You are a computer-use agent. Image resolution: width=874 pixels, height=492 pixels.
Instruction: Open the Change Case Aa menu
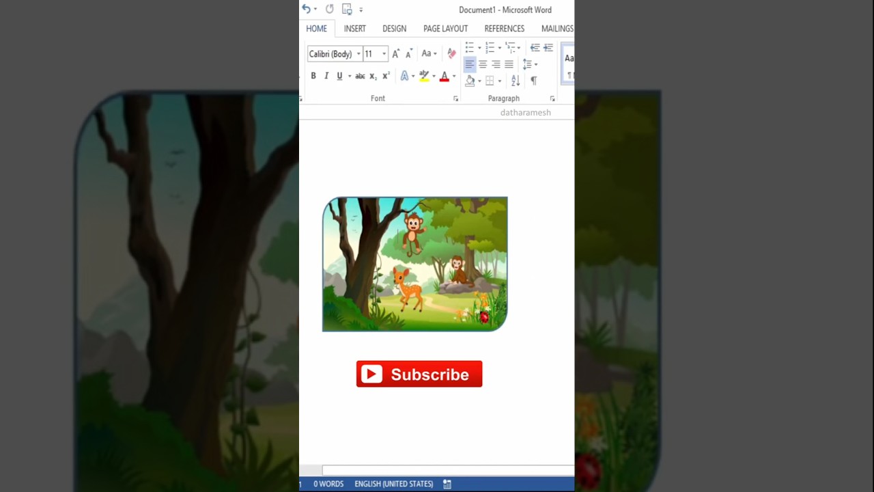[x=429, y=54]
